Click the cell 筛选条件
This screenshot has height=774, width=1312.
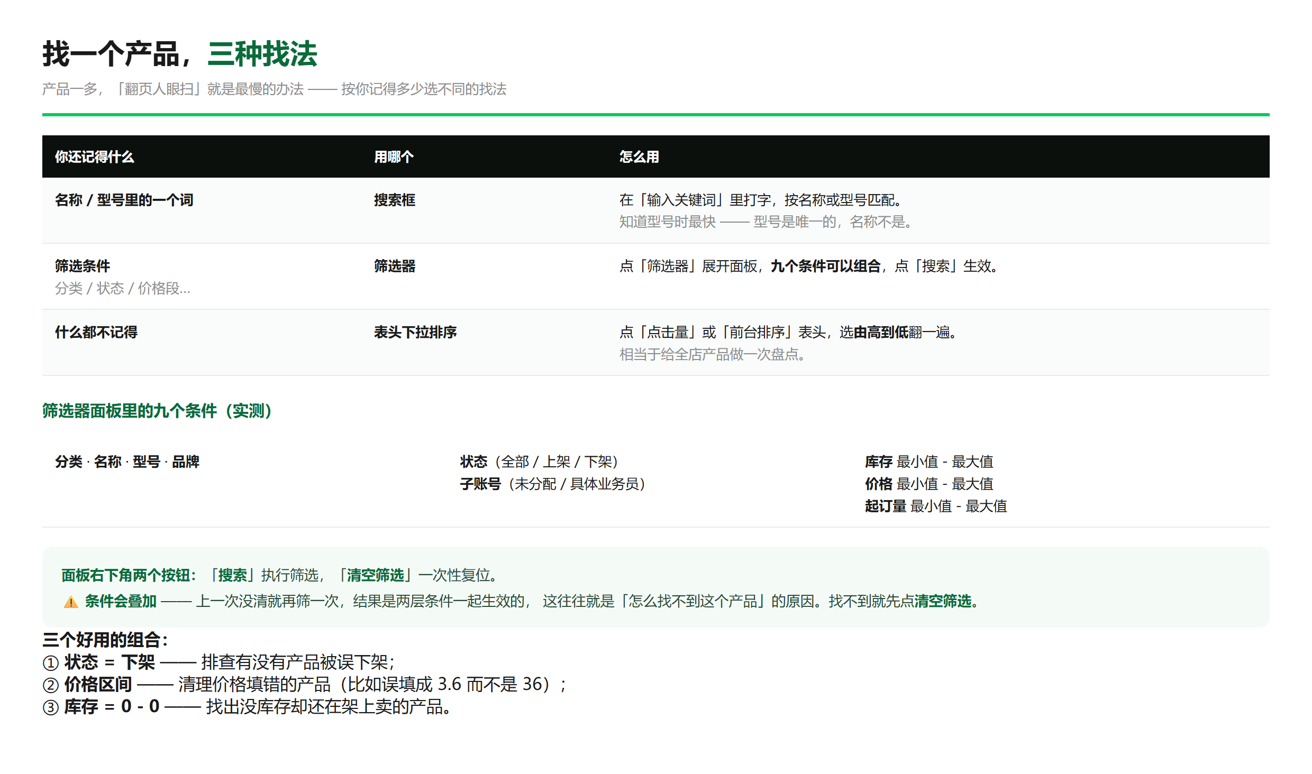[83, 266]
